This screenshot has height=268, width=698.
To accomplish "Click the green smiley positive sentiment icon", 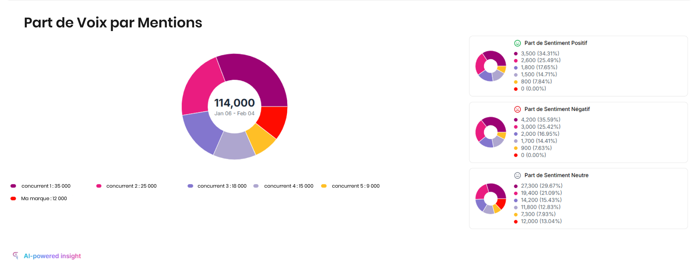I will 517,43.
